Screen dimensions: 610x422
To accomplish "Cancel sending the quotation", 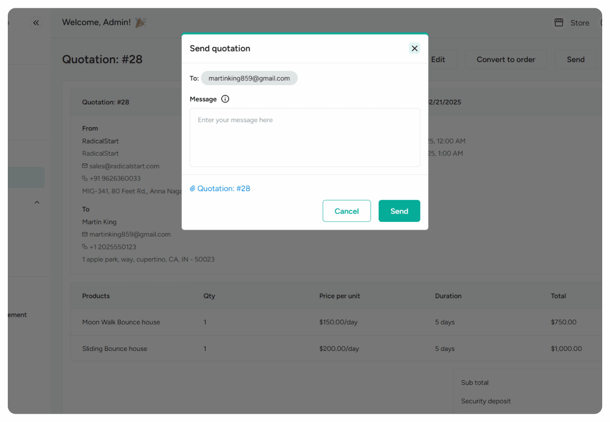I will click(346, 211).
